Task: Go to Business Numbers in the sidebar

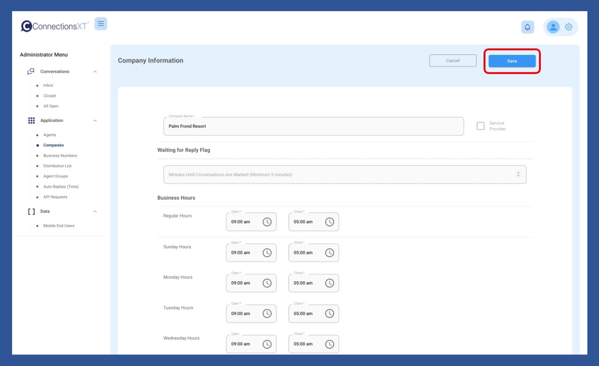Action: 60,156
